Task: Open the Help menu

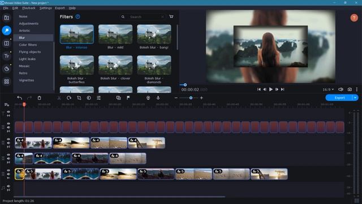Action: point(72,8)
